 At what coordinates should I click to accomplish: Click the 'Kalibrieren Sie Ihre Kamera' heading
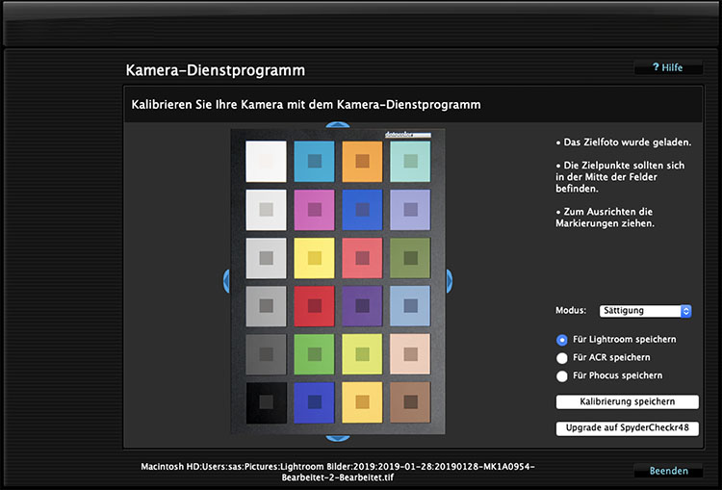pyautogui.click(x=306, y=105)
